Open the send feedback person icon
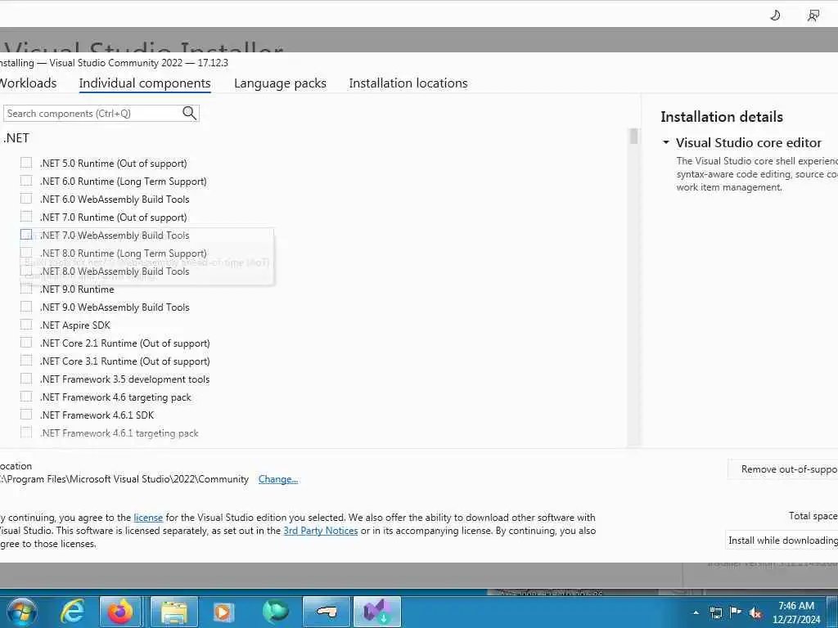Screen dimensions: 838x628 pos(813,16)
